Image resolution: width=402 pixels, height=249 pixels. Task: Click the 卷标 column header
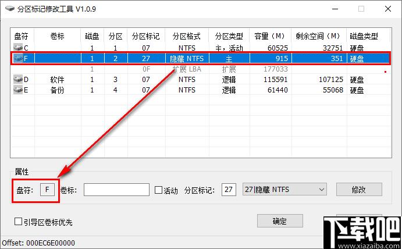tap(58, 36)
